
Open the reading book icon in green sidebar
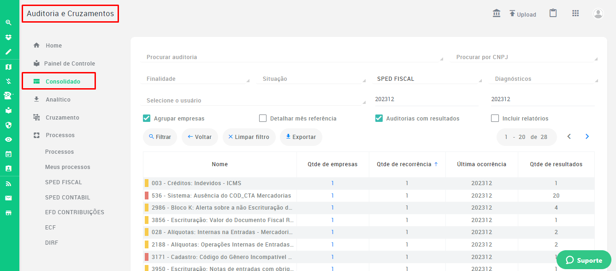[8, 110]
